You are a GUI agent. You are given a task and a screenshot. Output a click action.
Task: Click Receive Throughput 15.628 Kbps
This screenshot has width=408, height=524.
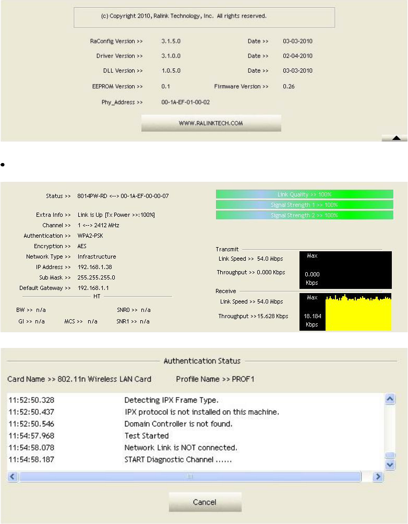(x=272, y=316)
